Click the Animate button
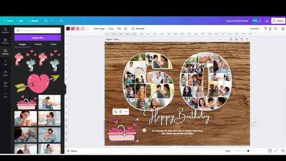 (x=138, y=29)
